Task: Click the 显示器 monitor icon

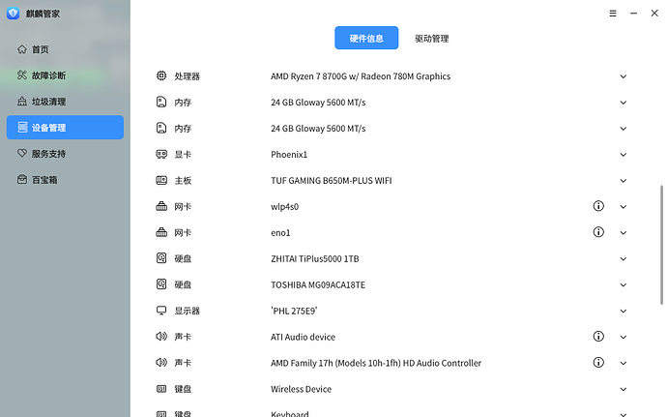Action: point(161,311)
